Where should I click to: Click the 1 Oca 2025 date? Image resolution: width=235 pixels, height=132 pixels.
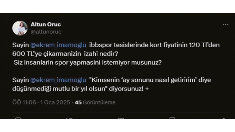tap(55, 103)
